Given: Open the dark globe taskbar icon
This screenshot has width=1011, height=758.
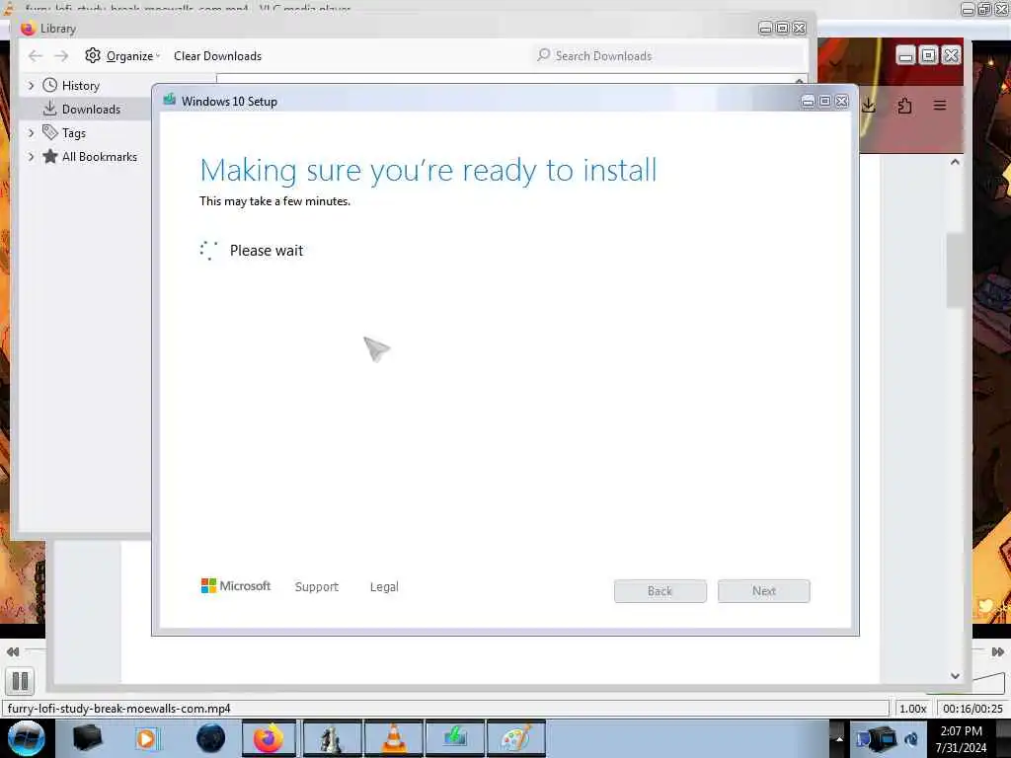Looking at the screenshot, I should (210, 738).
